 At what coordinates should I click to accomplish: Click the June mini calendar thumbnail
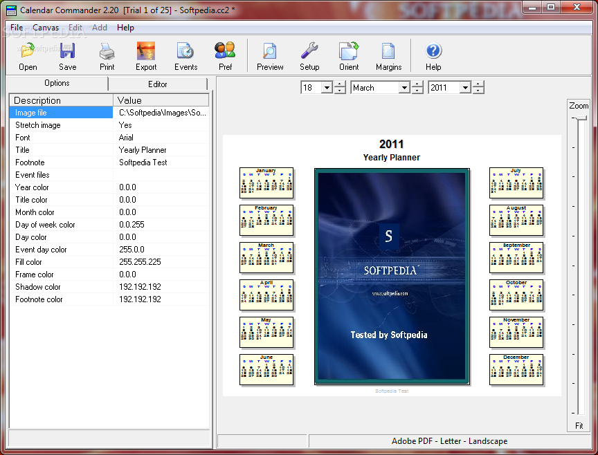266,370
